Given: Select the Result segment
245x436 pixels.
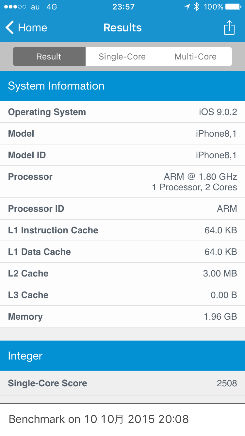Looking at the screenshot, I should (x=49, y=57).
